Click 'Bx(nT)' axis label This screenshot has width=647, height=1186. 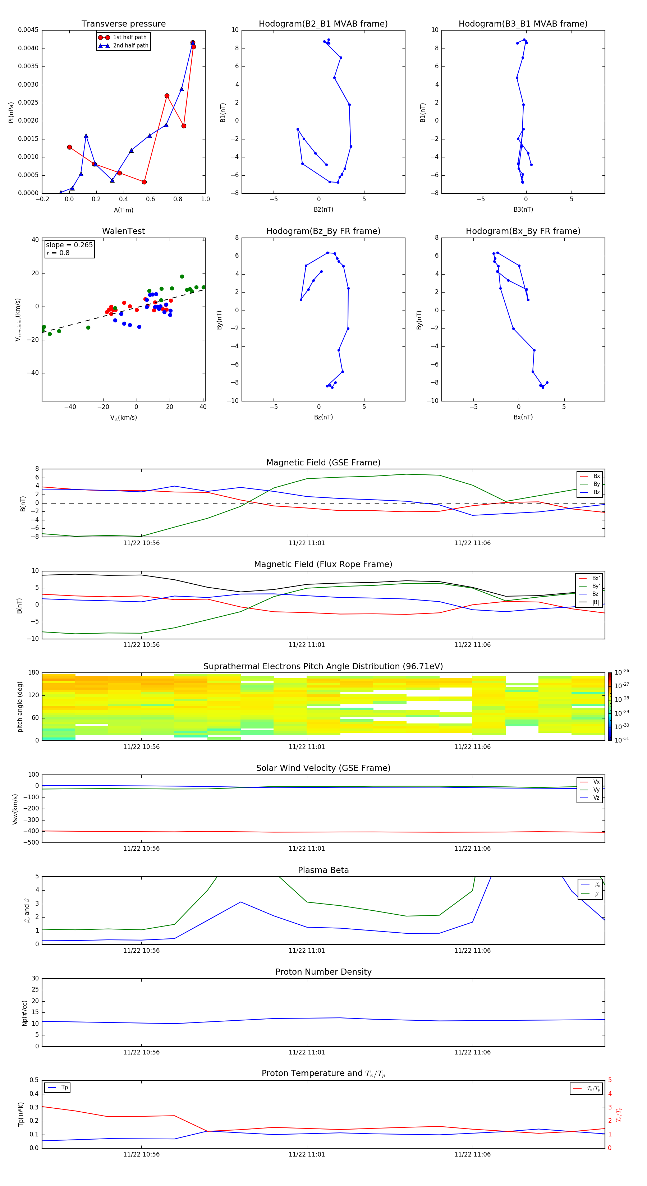coord(523,418)
